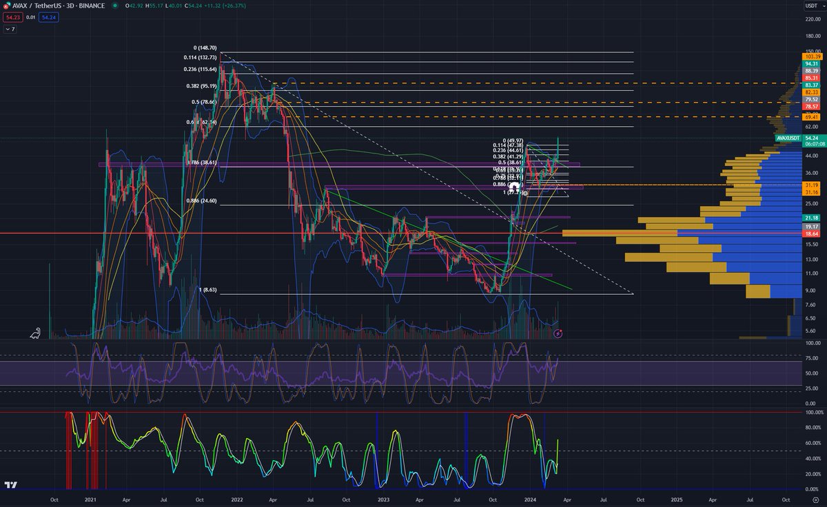Click the gray 88.39 price tag
The height and width of the screenshot is (507, 827).
[x=811, y=70]
